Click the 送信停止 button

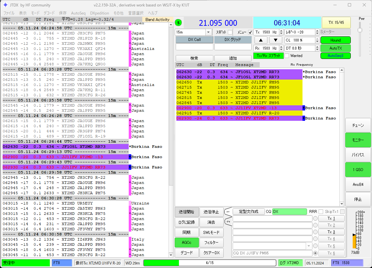point(211,212)
